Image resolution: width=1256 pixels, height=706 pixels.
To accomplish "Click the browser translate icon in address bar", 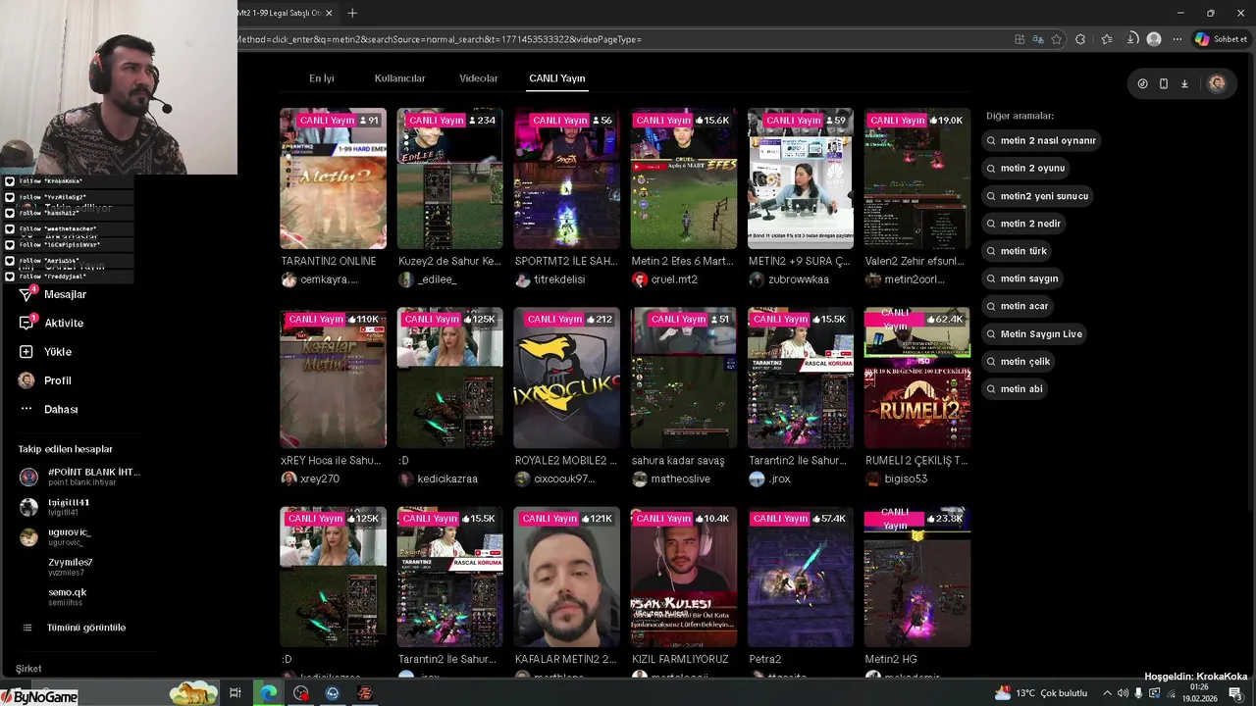I will [x=1038, y=39].
